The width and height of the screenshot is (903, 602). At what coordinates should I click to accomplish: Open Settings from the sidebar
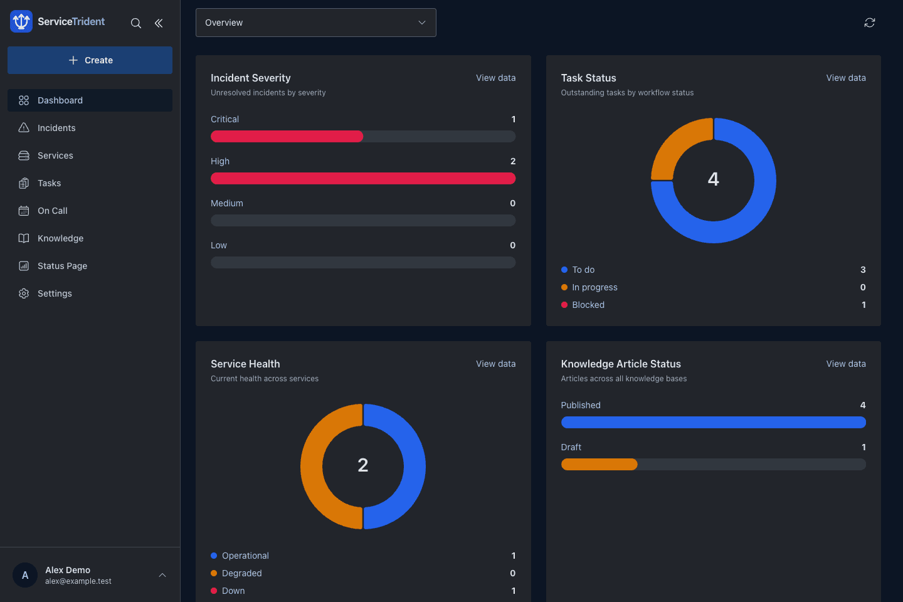(x=90, y=293)
